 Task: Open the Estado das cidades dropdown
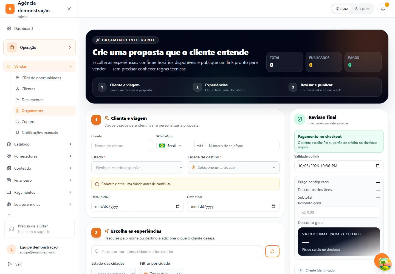[114, 271]
